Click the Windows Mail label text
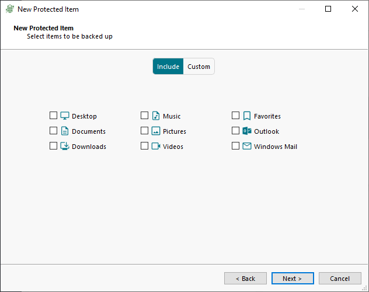 (x=276, y=147)
